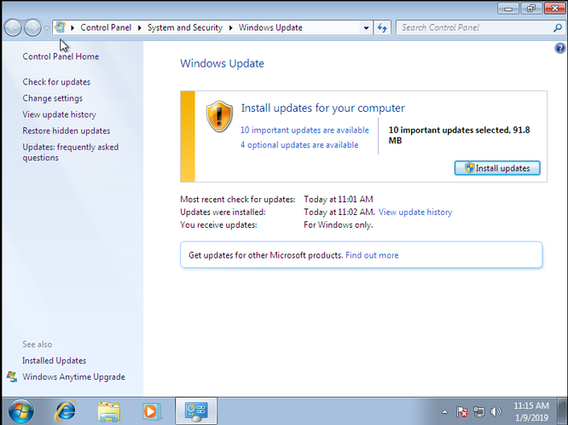Click the volume speaker tray icon
The width and height of the screenshot is (568, 425).
496,411
